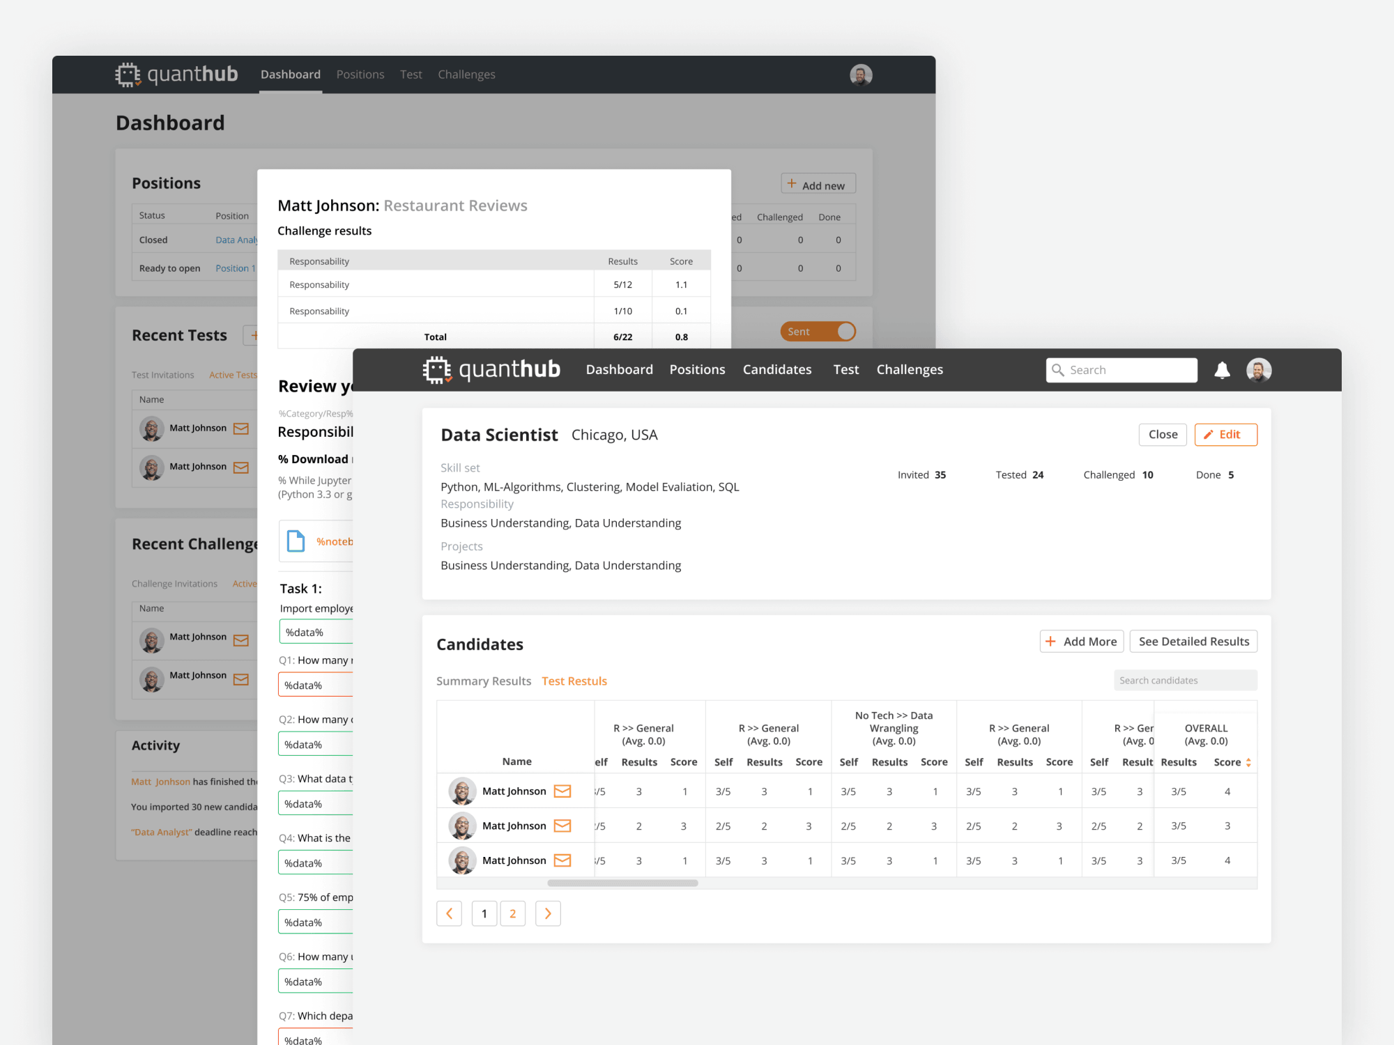Open the notifications bell icon
The width and height of the screenshot is (1394, 1045).
coord(1222,370)
